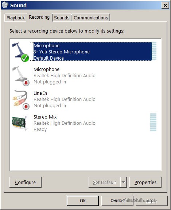
Task: Choose the Stereo Mix sound card icon
Action: coord(20,123)
